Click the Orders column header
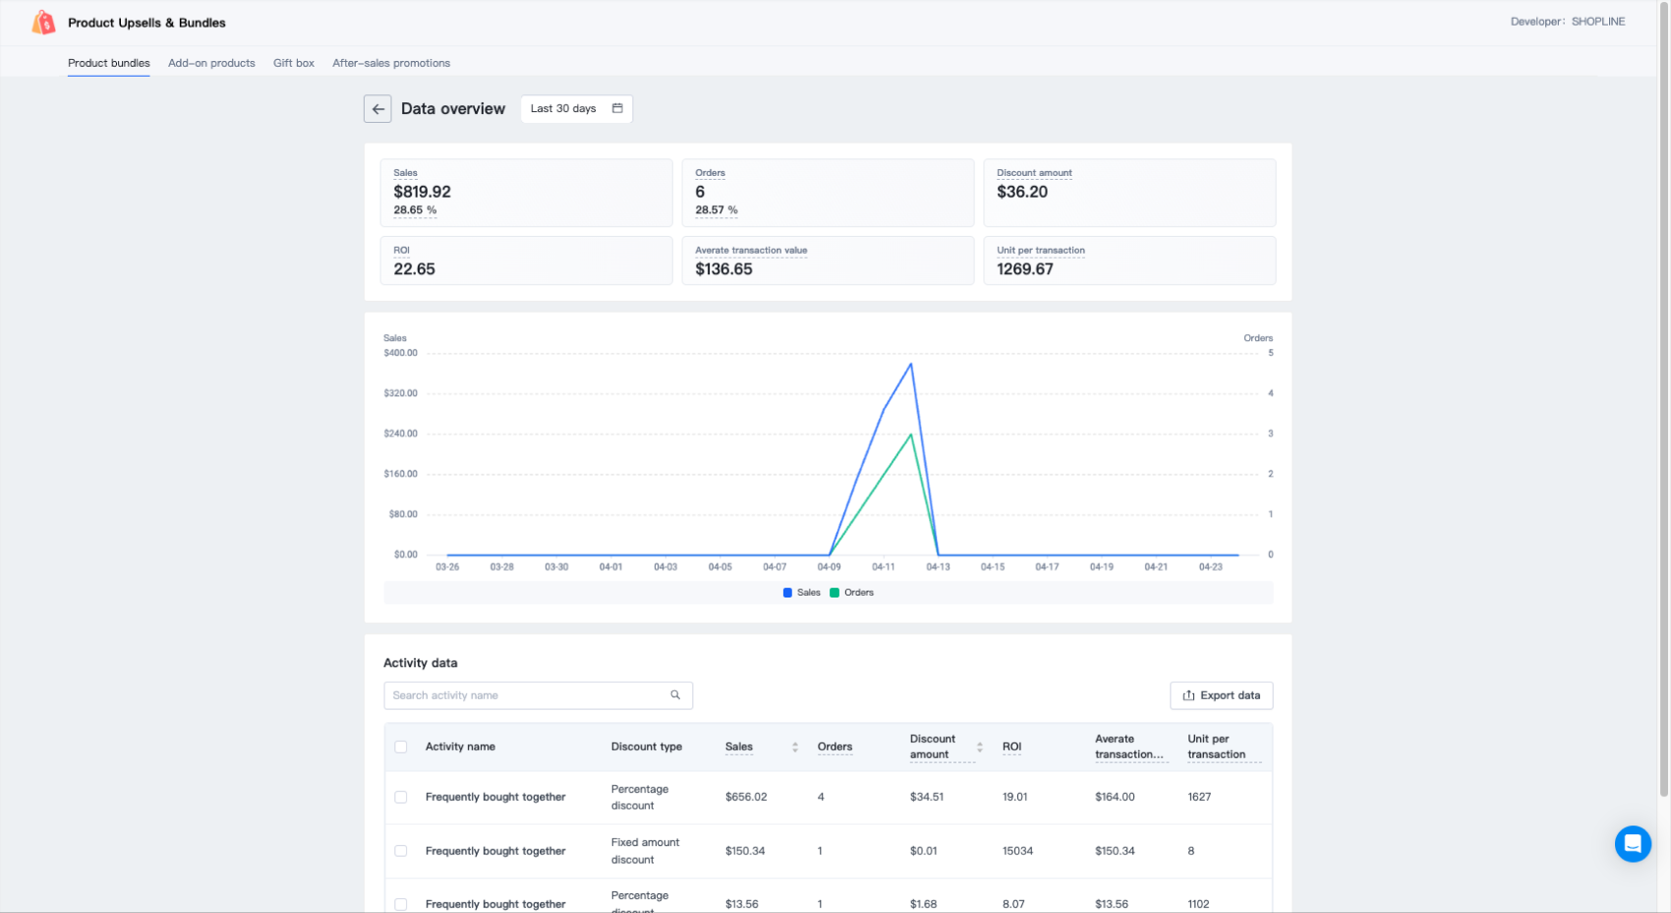The width and height of the screenshot is (1671, 913). pyautogui.click(x=835, y=747)
